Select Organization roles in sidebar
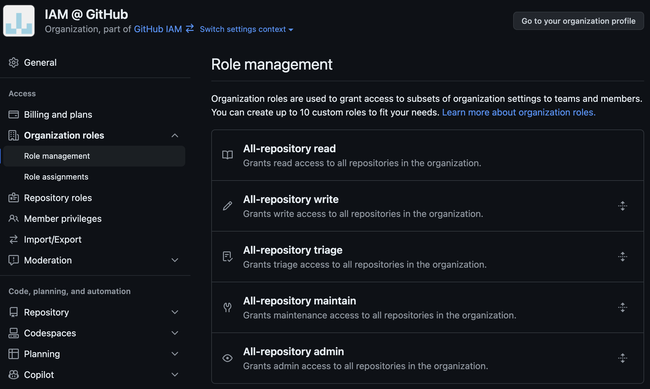650x389 pixels. [64, 135]
